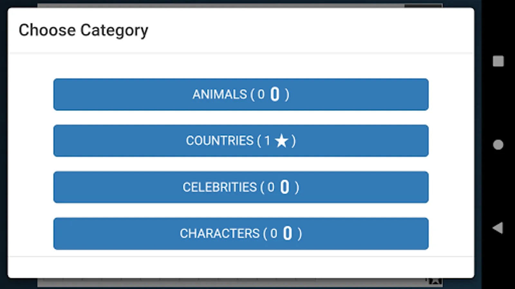Image resolution: width=515 pixels, height=289 pixels.
Task: Click the empty footer below CHARACTERS button
Action: pos(241,267)
